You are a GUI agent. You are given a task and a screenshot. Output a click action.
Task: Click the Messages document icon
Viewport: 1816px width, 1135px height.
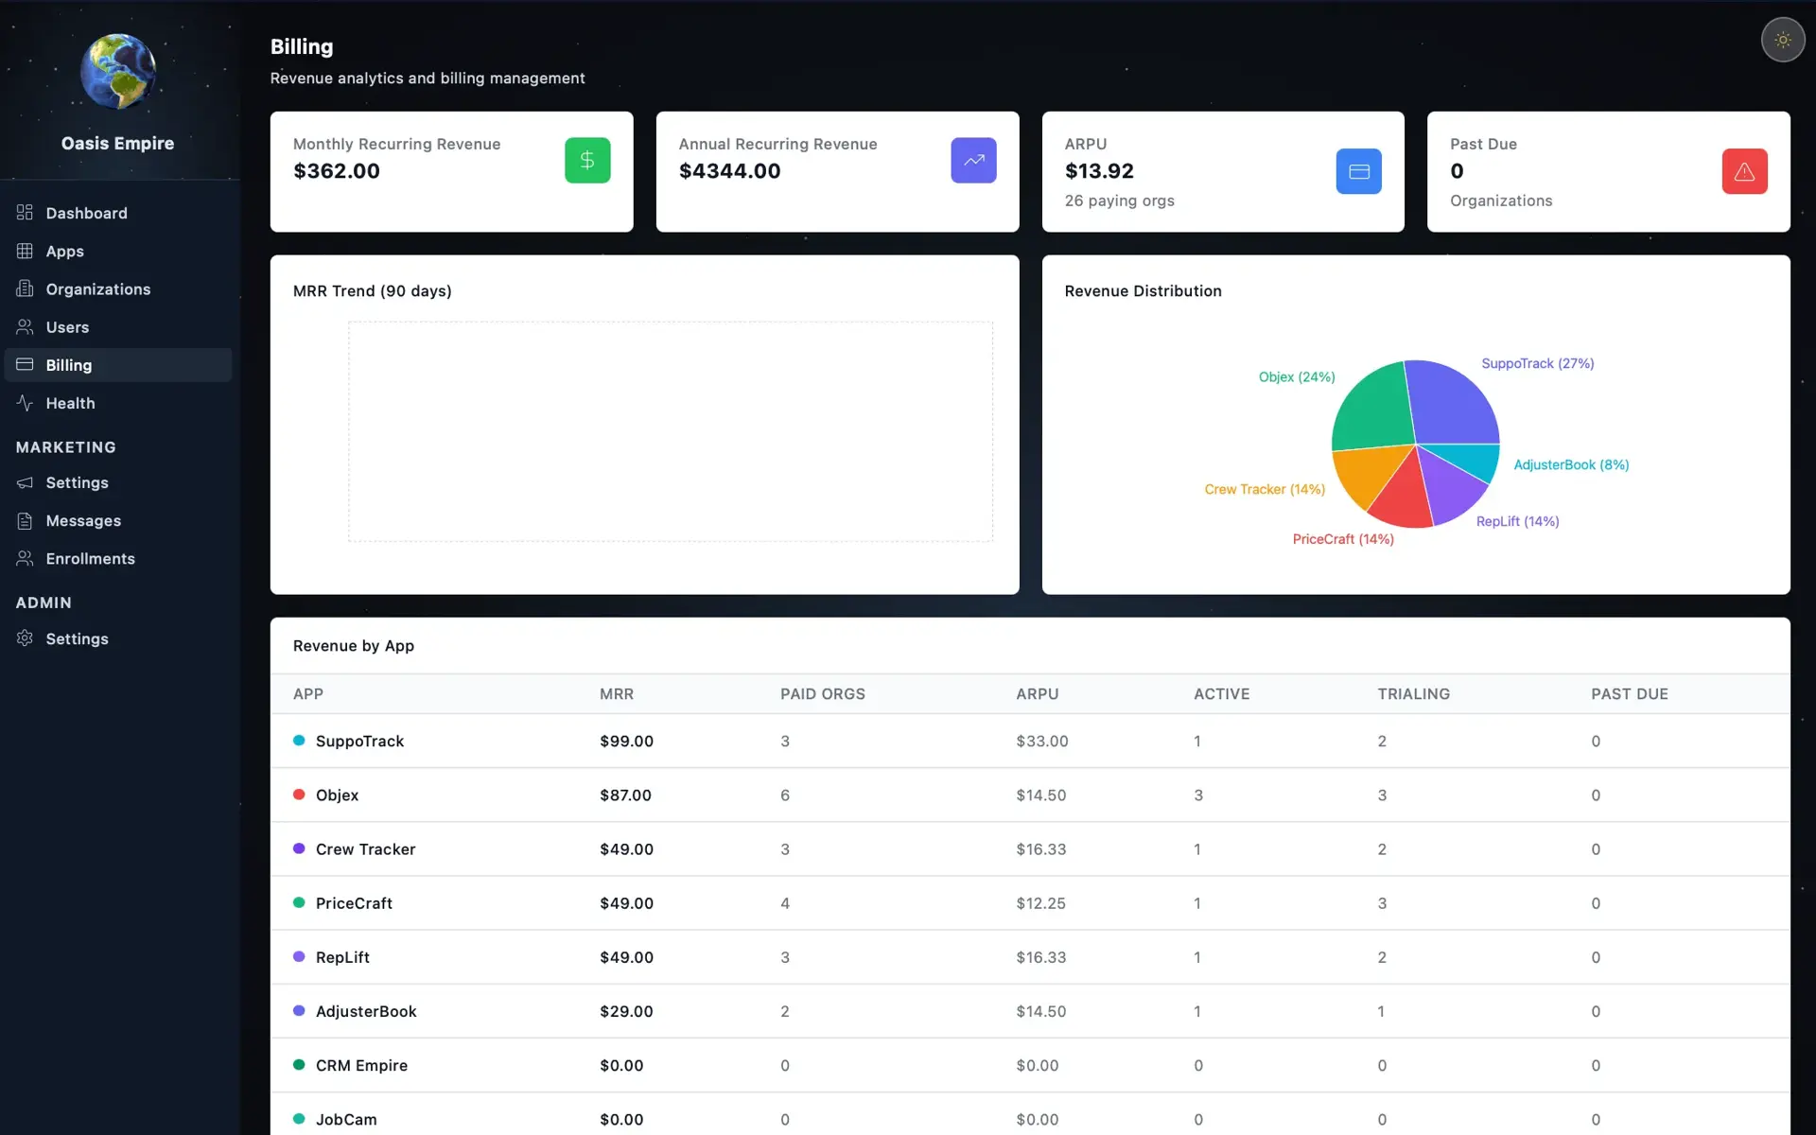point(25,520)
